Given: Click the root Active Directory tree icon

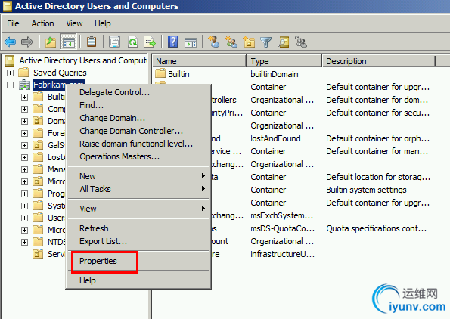Looking at the screenshot, I should coord(10,60).
